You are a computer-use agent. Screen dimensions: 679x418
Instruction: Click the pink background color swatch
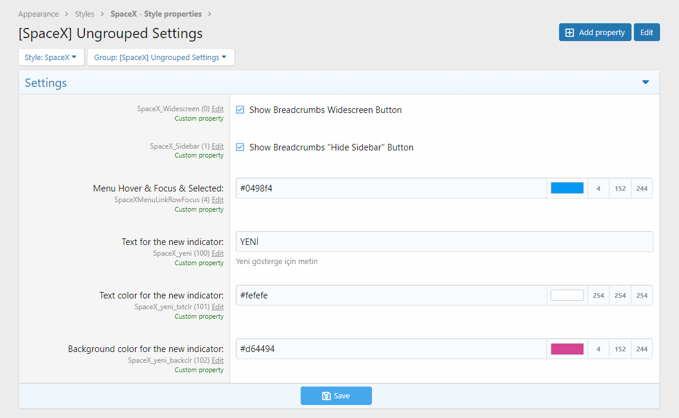(567, 349)
